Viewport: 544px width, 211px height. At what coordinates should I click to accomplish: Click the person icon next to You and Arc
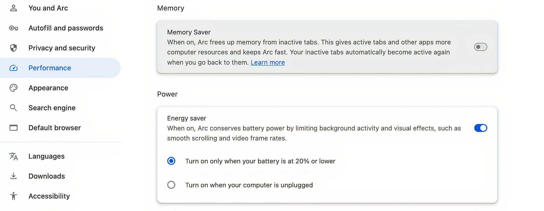click(x=13, y=8)
